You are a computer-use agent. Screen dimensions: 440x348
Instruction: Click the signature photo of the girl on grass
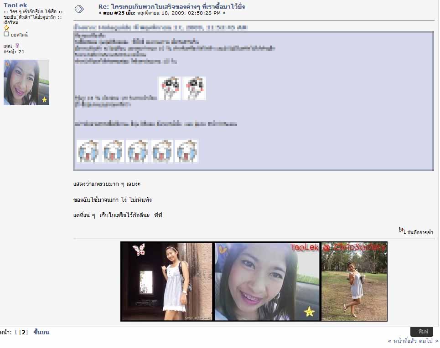point(354,281)
